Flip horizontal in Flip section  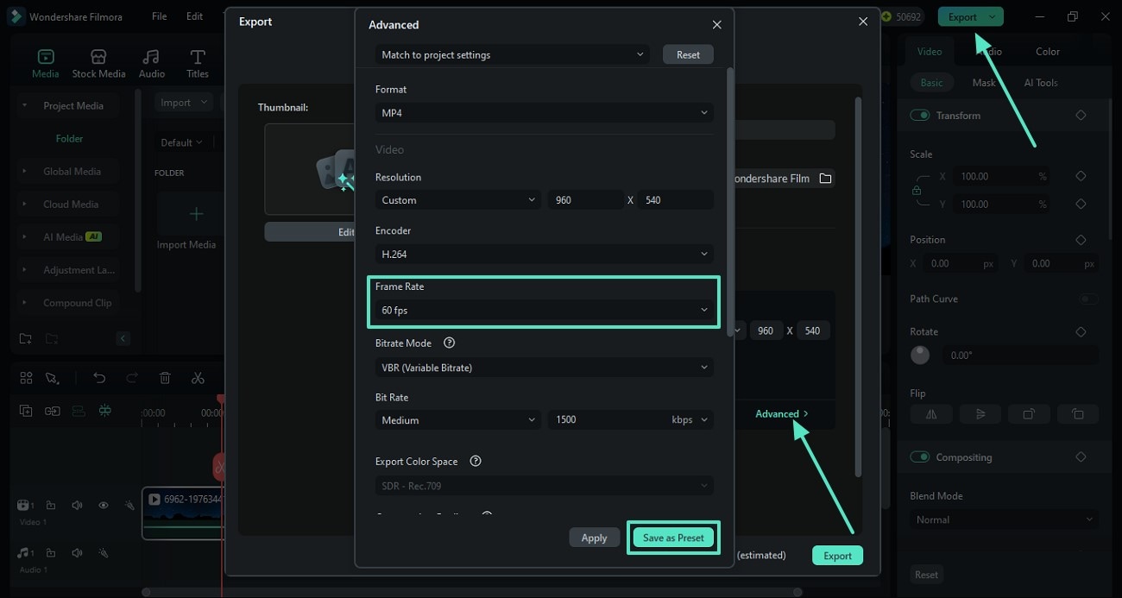point(931,414)
